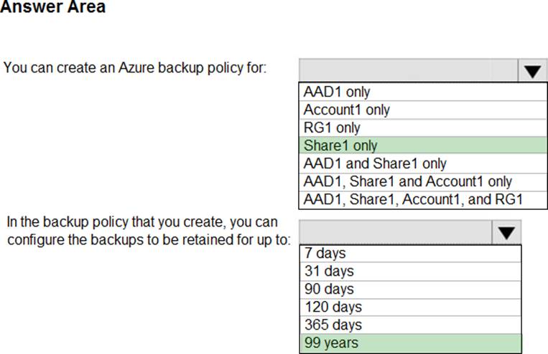The image size is (548, 354).
Task: Click the 'Answer Area' heading
Action: click(x=52, y=8)
